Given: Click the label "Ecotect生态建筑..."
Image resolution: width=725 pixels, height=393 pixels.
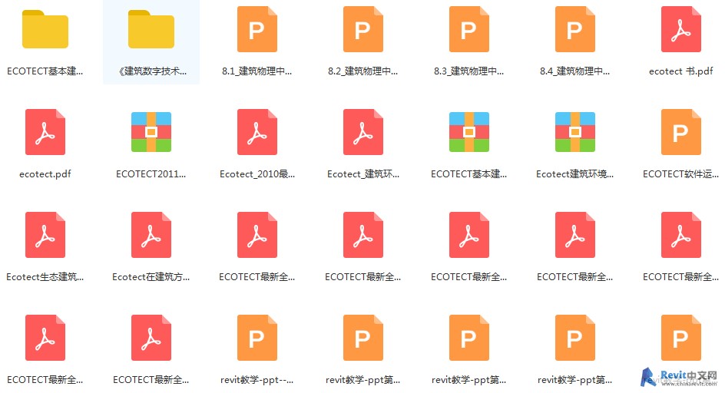Looking at the screenshot, I should [45, 277].
